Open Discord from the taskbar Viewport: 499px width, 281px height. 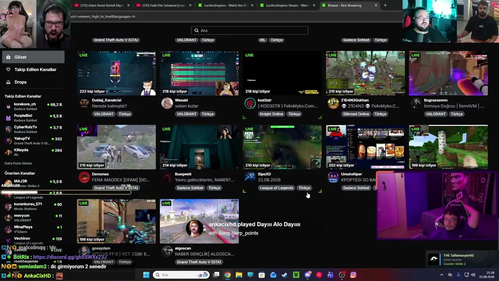(308, 275)
